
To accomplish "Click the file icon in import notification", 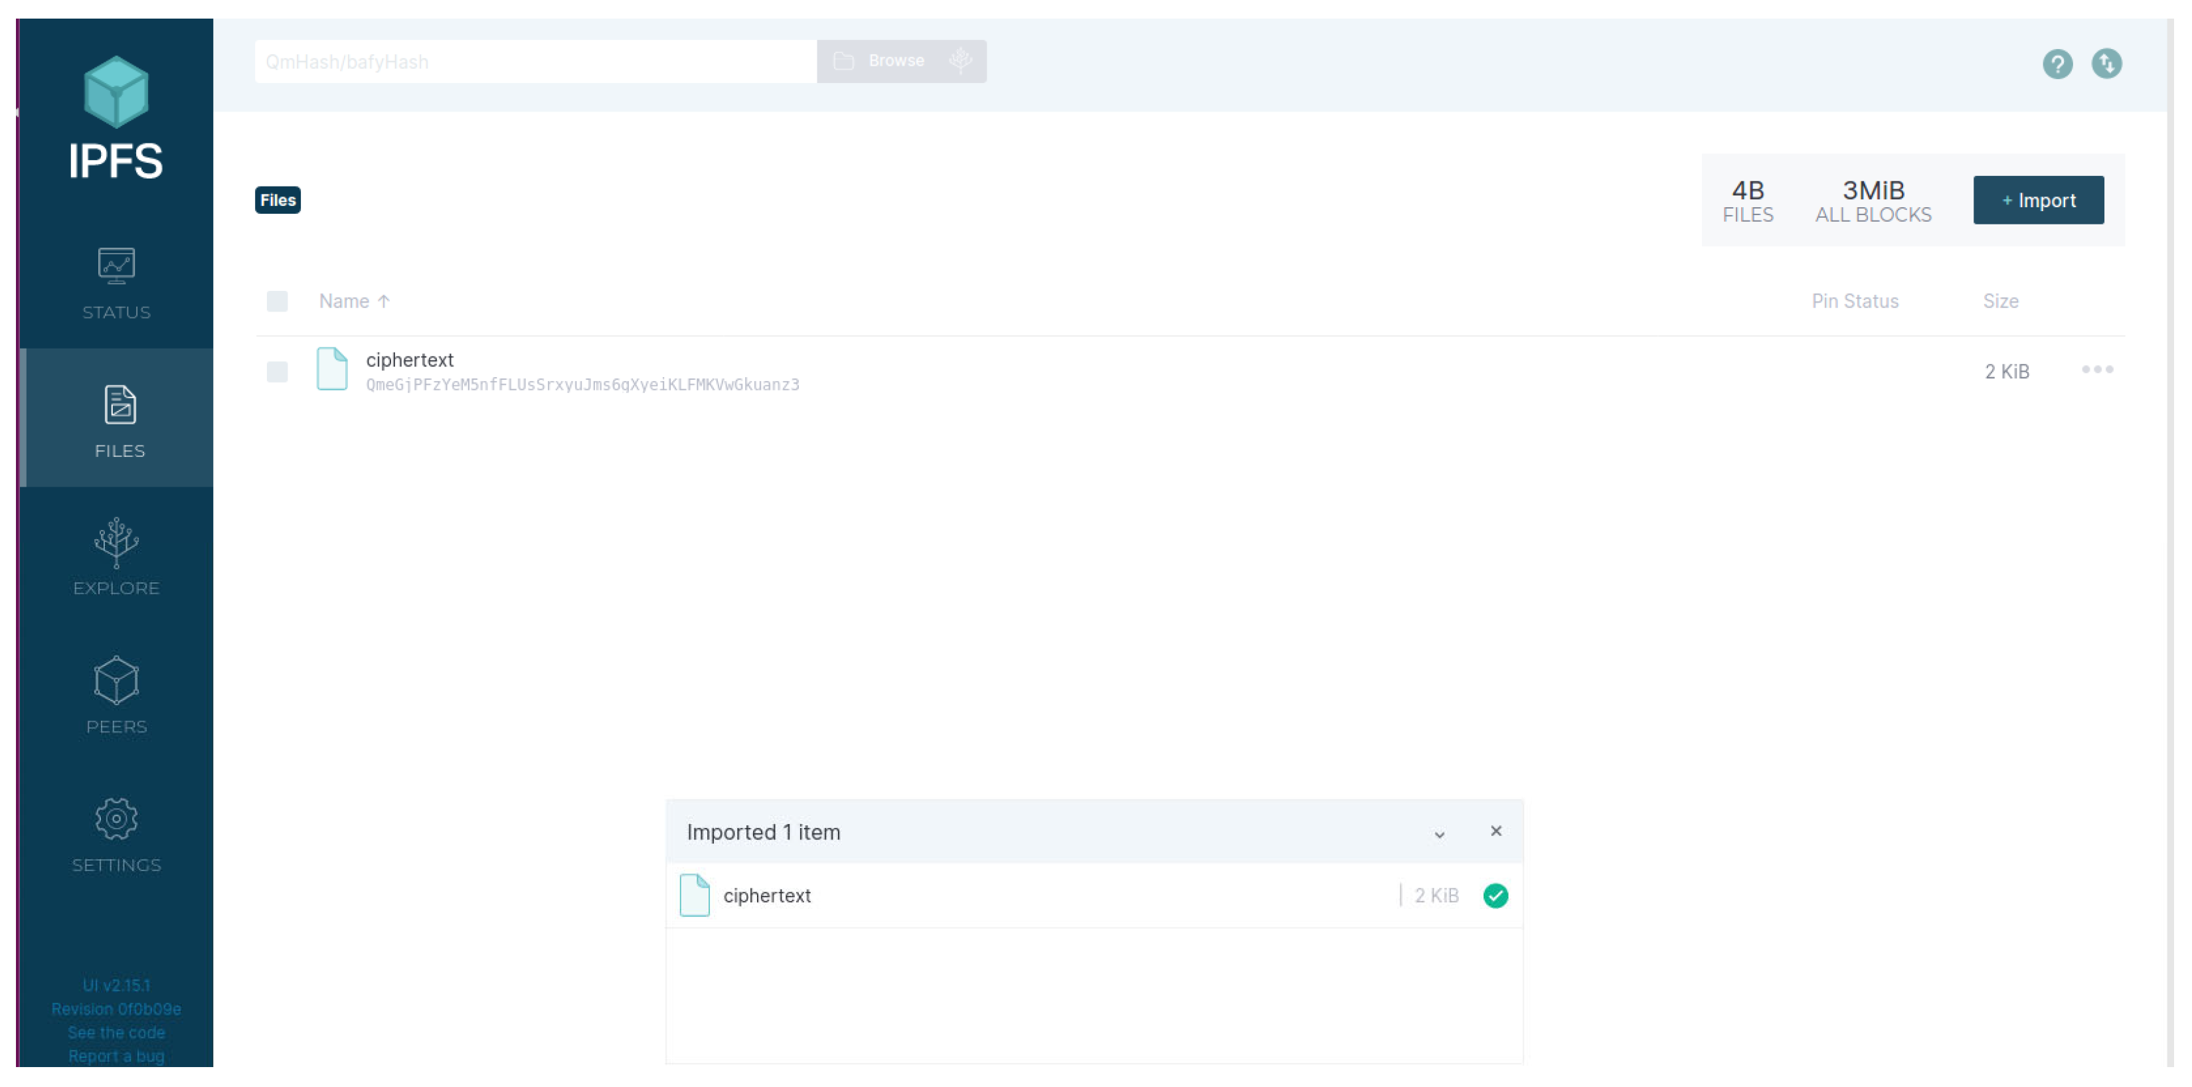I will 695,896.
